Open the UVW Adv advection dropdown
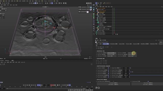The width and height of the screenshot is (163, 91). pyautogui.click(x=112, y=56)
